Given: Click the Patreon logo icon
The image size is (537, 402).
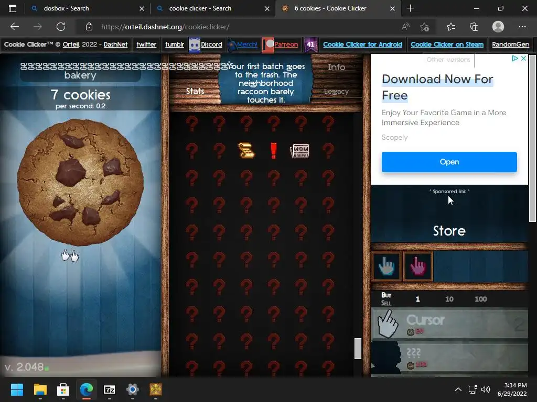Looking at the screenshot, I should tap(268, 44).
